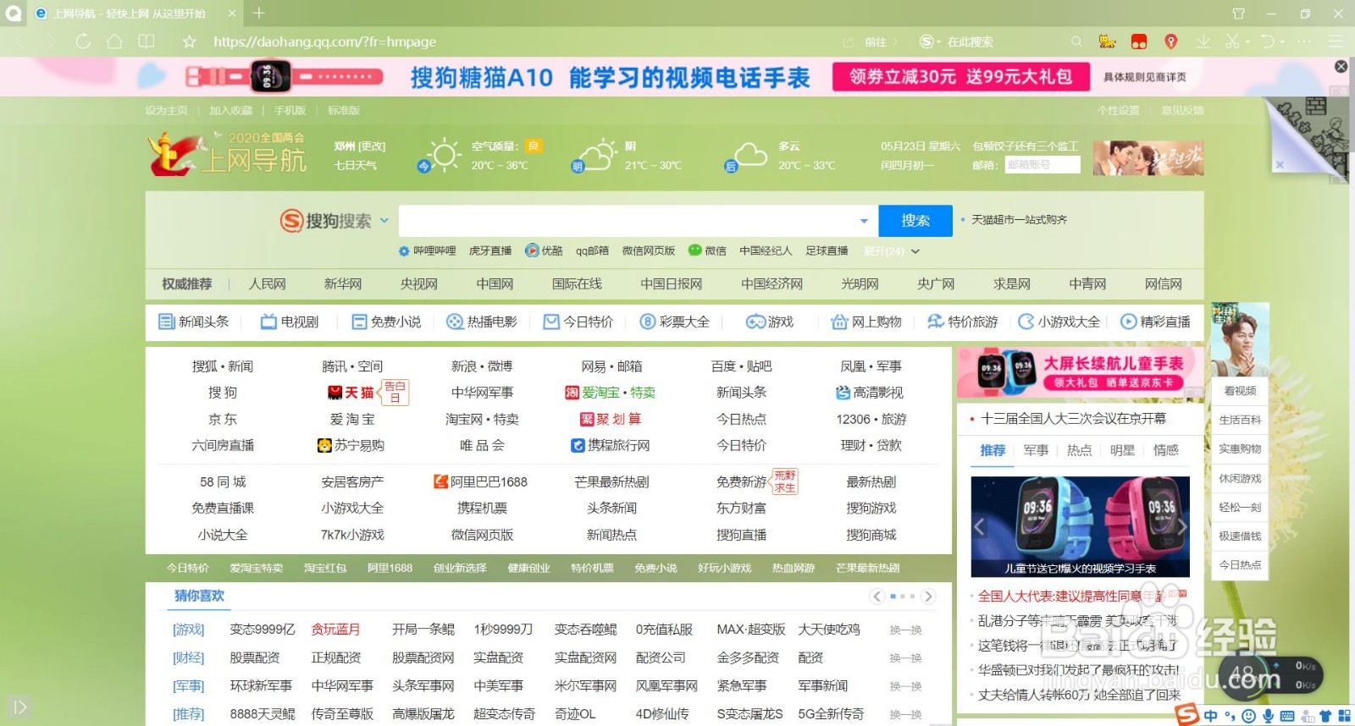
Task: Open the search suggestion dropdown arrow
Action: click(864, 221)
